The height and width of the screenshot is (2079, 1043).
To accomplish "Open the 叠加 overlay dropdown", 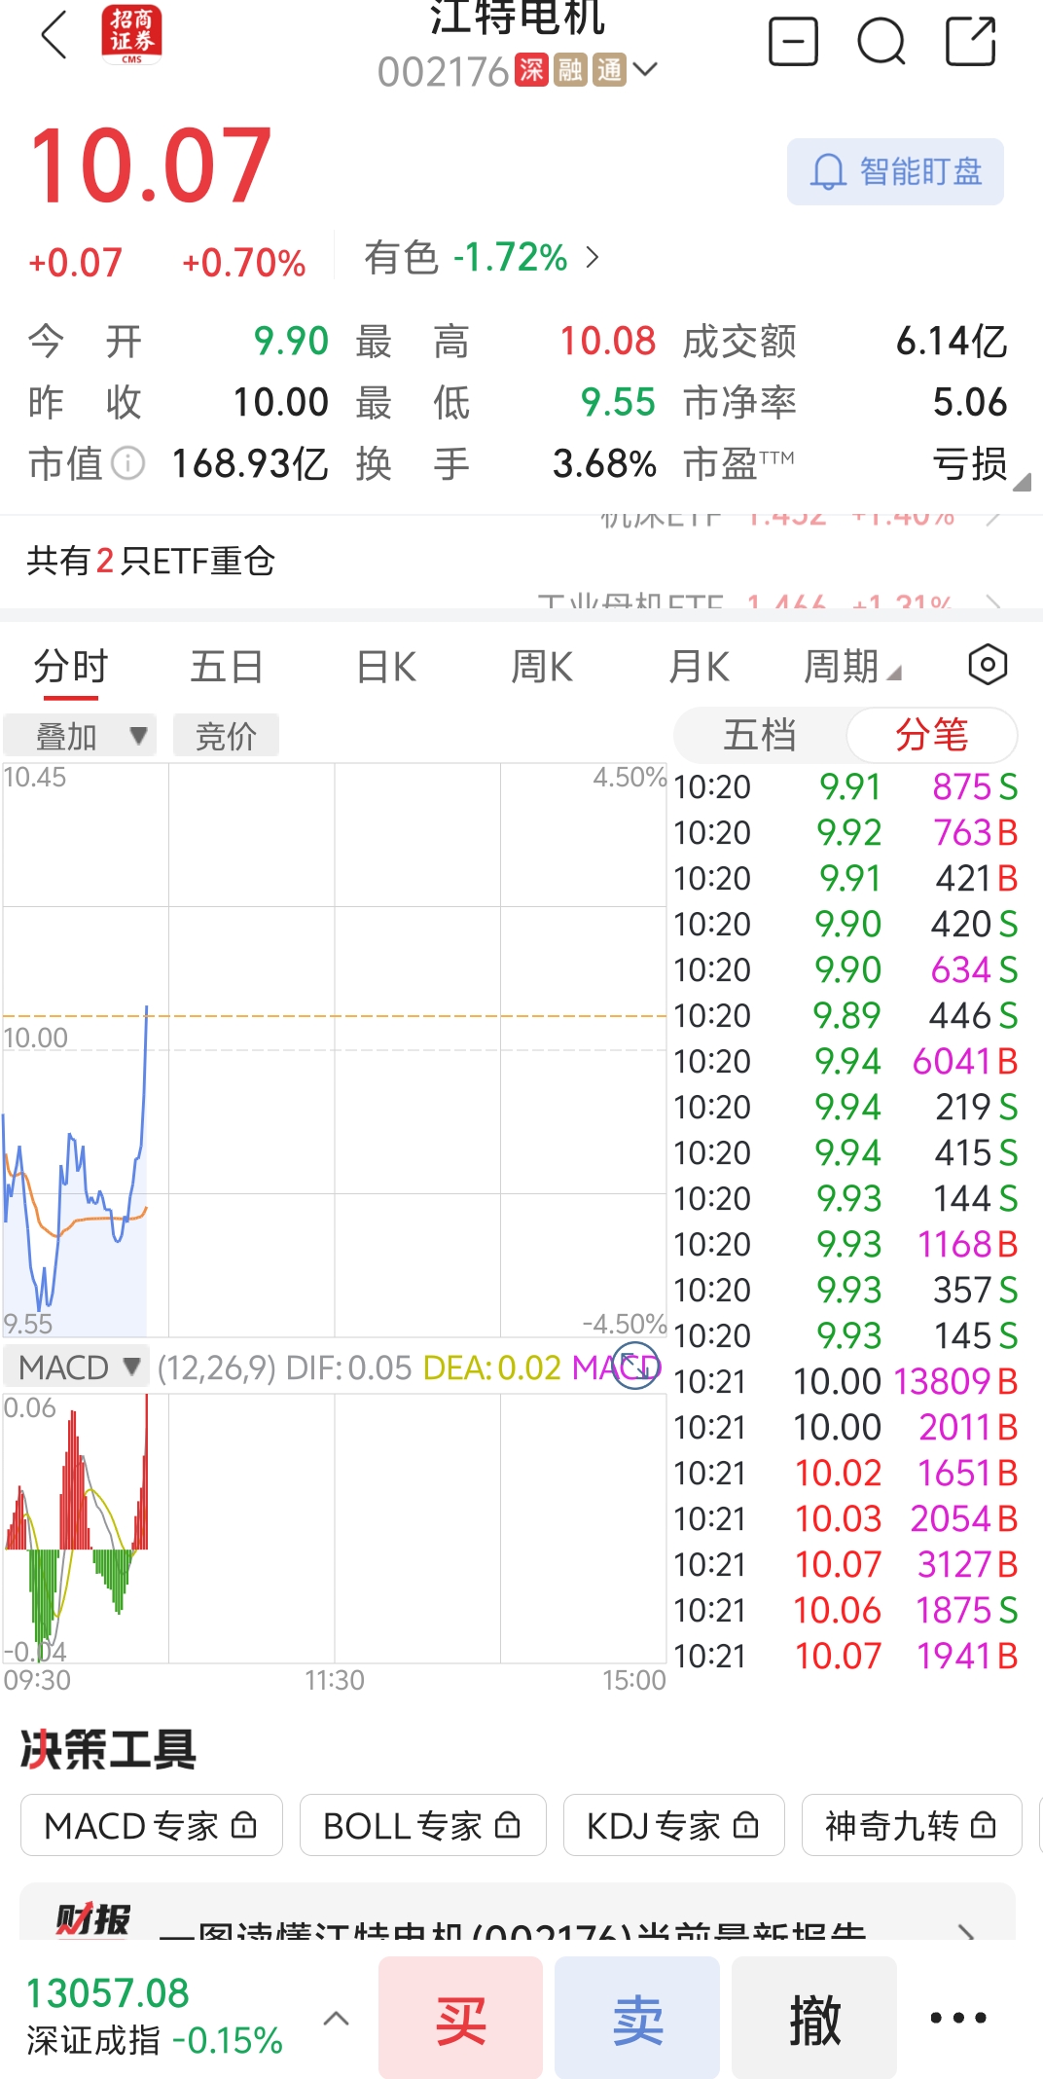I will 80,736.
